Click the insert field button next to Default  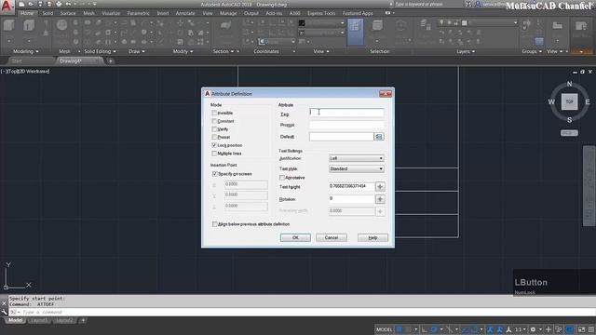[x=379, y=137]
